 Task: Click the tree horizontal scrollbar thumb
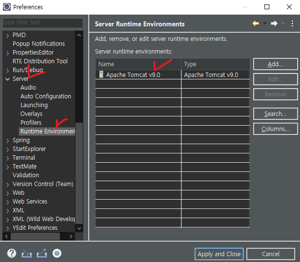click(35, 236)
